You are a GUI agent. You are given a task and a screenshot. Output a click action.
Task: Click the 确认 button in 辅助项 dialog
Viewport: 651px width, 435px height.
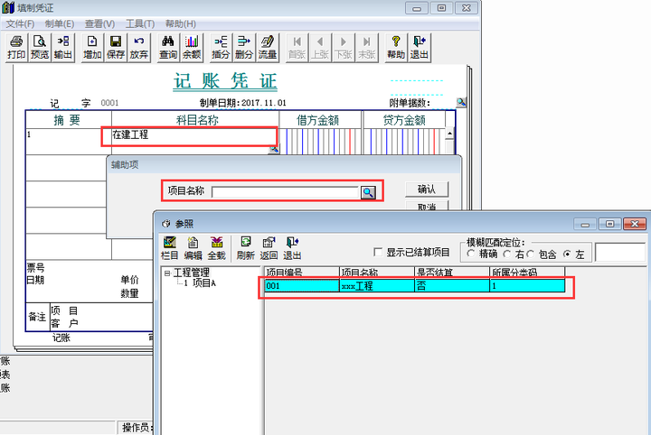tap(427, 190)
